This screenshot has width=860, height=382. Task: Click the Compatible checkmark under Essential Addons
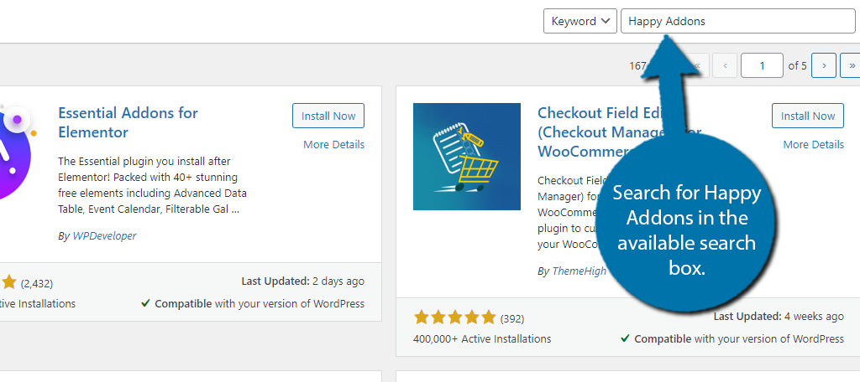click(x=145, y=303)
